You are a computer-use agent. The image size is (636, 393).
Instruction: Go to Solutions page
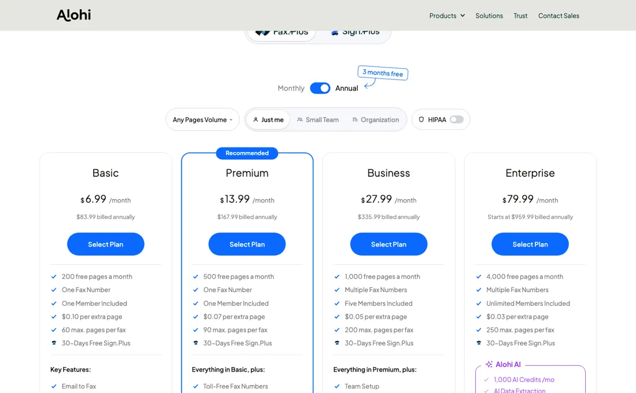click(x=489, y=16)
